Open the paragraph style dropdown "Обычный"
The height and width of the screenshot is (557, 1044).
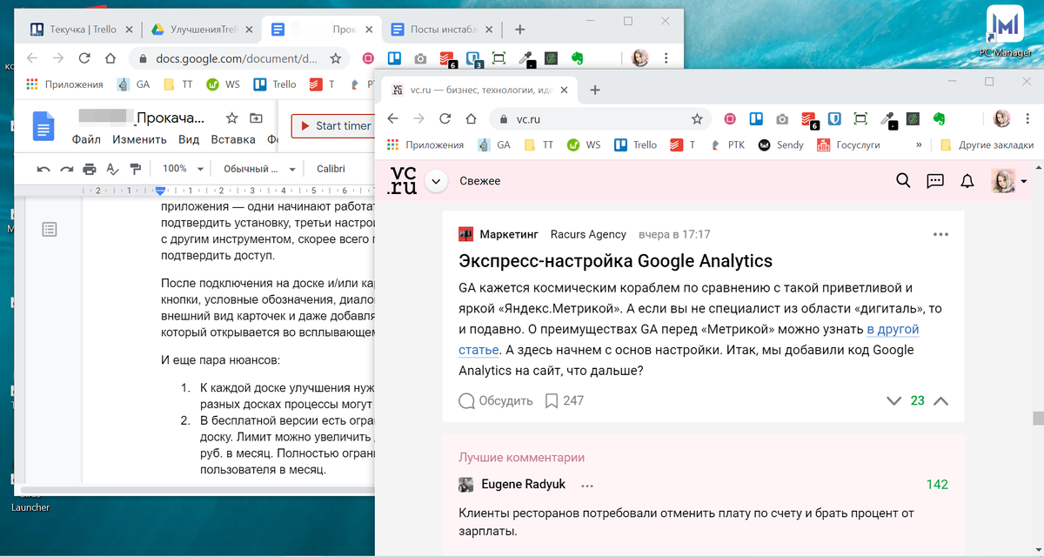click(x=259, y=169)
